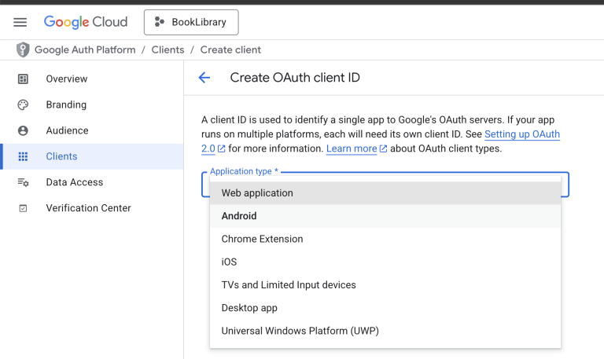Open the Learn more link
This screenshot has height=359, width=604.
[x=352, y=148]
